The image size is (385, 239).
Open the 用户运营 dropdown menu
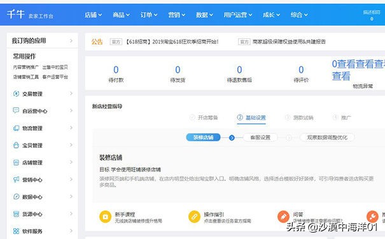coord(237,15)
